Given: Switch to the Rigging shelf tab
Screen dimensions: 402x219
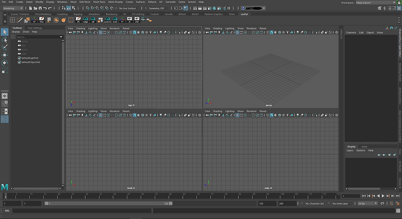Looking at the screenshot, I should coord(78,14).
